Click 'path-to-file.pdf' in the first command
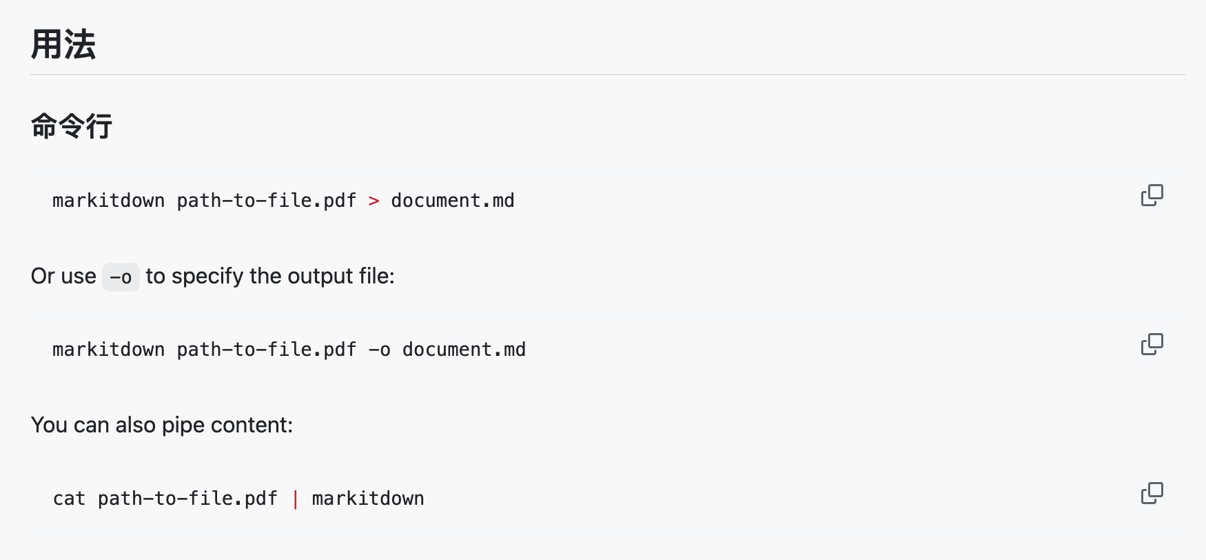The image size is (1206, 560). [267, 201]
